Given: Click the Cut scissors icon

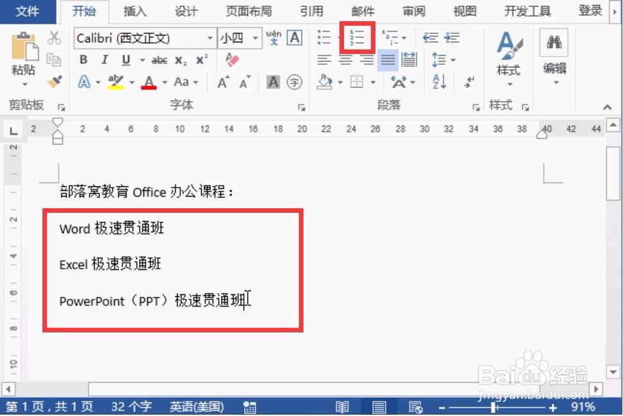Looking at the screenshot, I should [55, 38].
